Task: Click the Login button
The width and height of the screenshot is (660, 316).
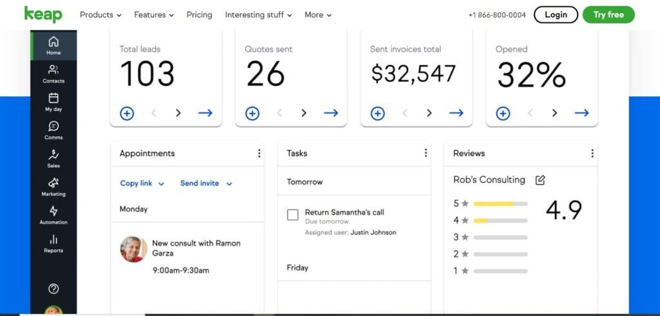Action: click(x=556, y=14)
